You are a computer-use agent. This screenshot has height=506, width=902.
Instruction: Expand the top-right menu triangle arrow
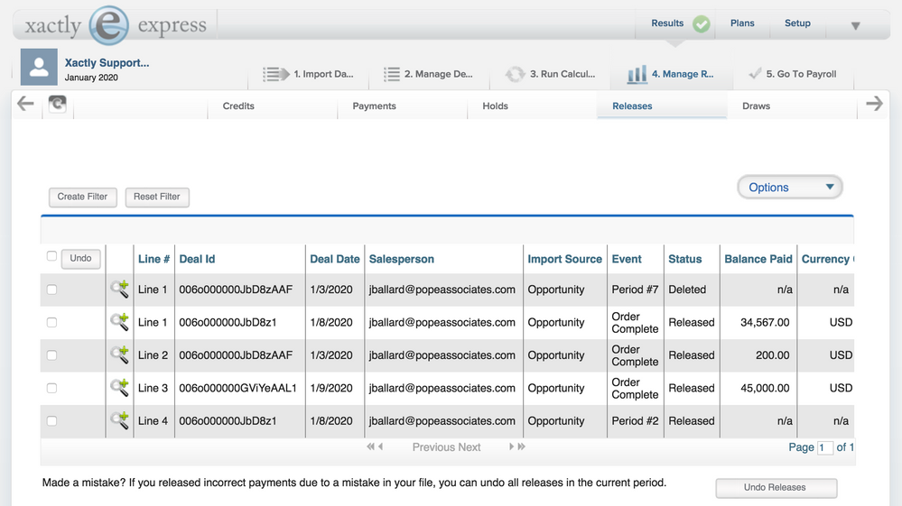pos(855,26)
